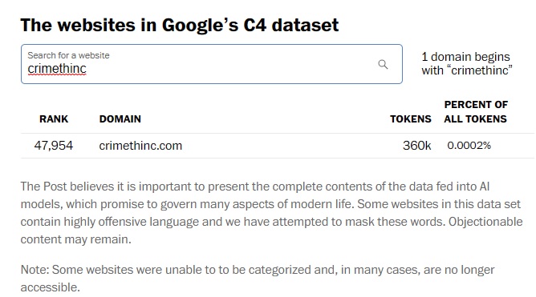Click the 'Note: Some websites' paragraph
536x297 pixels.
click(258, 279)
